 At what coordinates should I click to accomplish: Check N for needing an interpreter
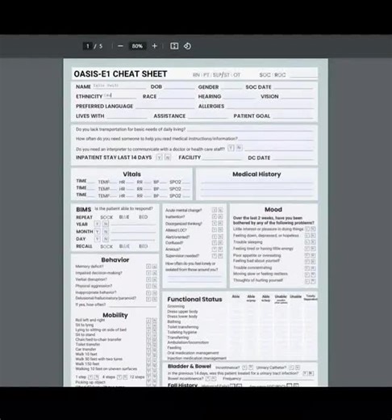239,148
